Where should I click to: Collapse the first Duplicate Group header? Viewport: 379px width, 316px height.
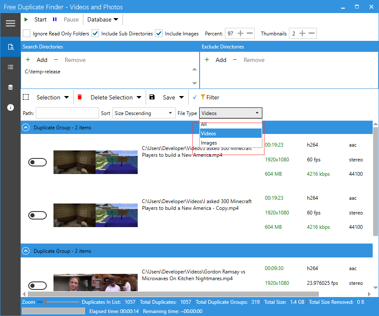tap(26, 127)
